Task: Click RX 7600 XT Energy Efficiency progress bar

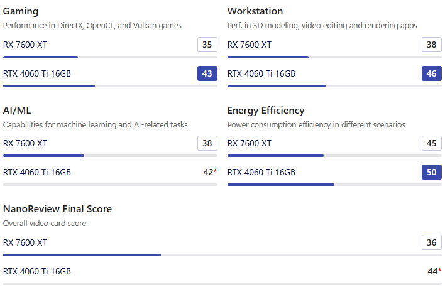Action: click(334, 156)
